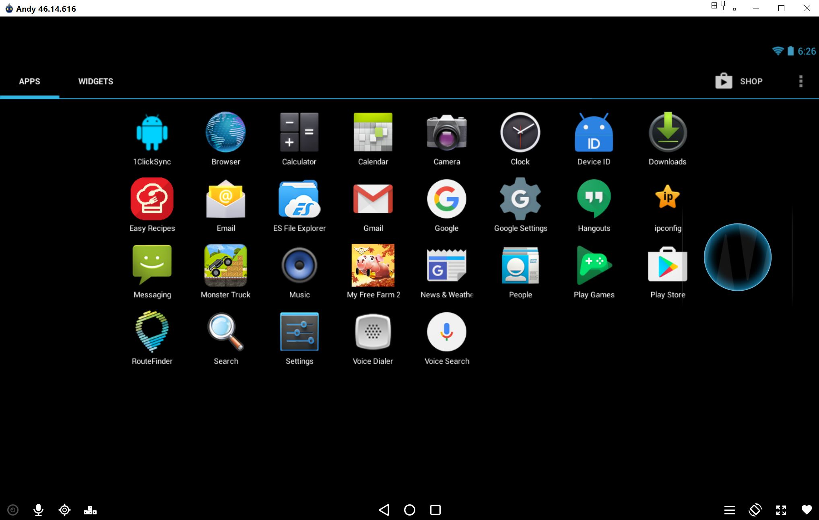Screen dimensions: 819x520
Task: Open Andy keyboard mapping blocks icon
Action: [90, 510]
